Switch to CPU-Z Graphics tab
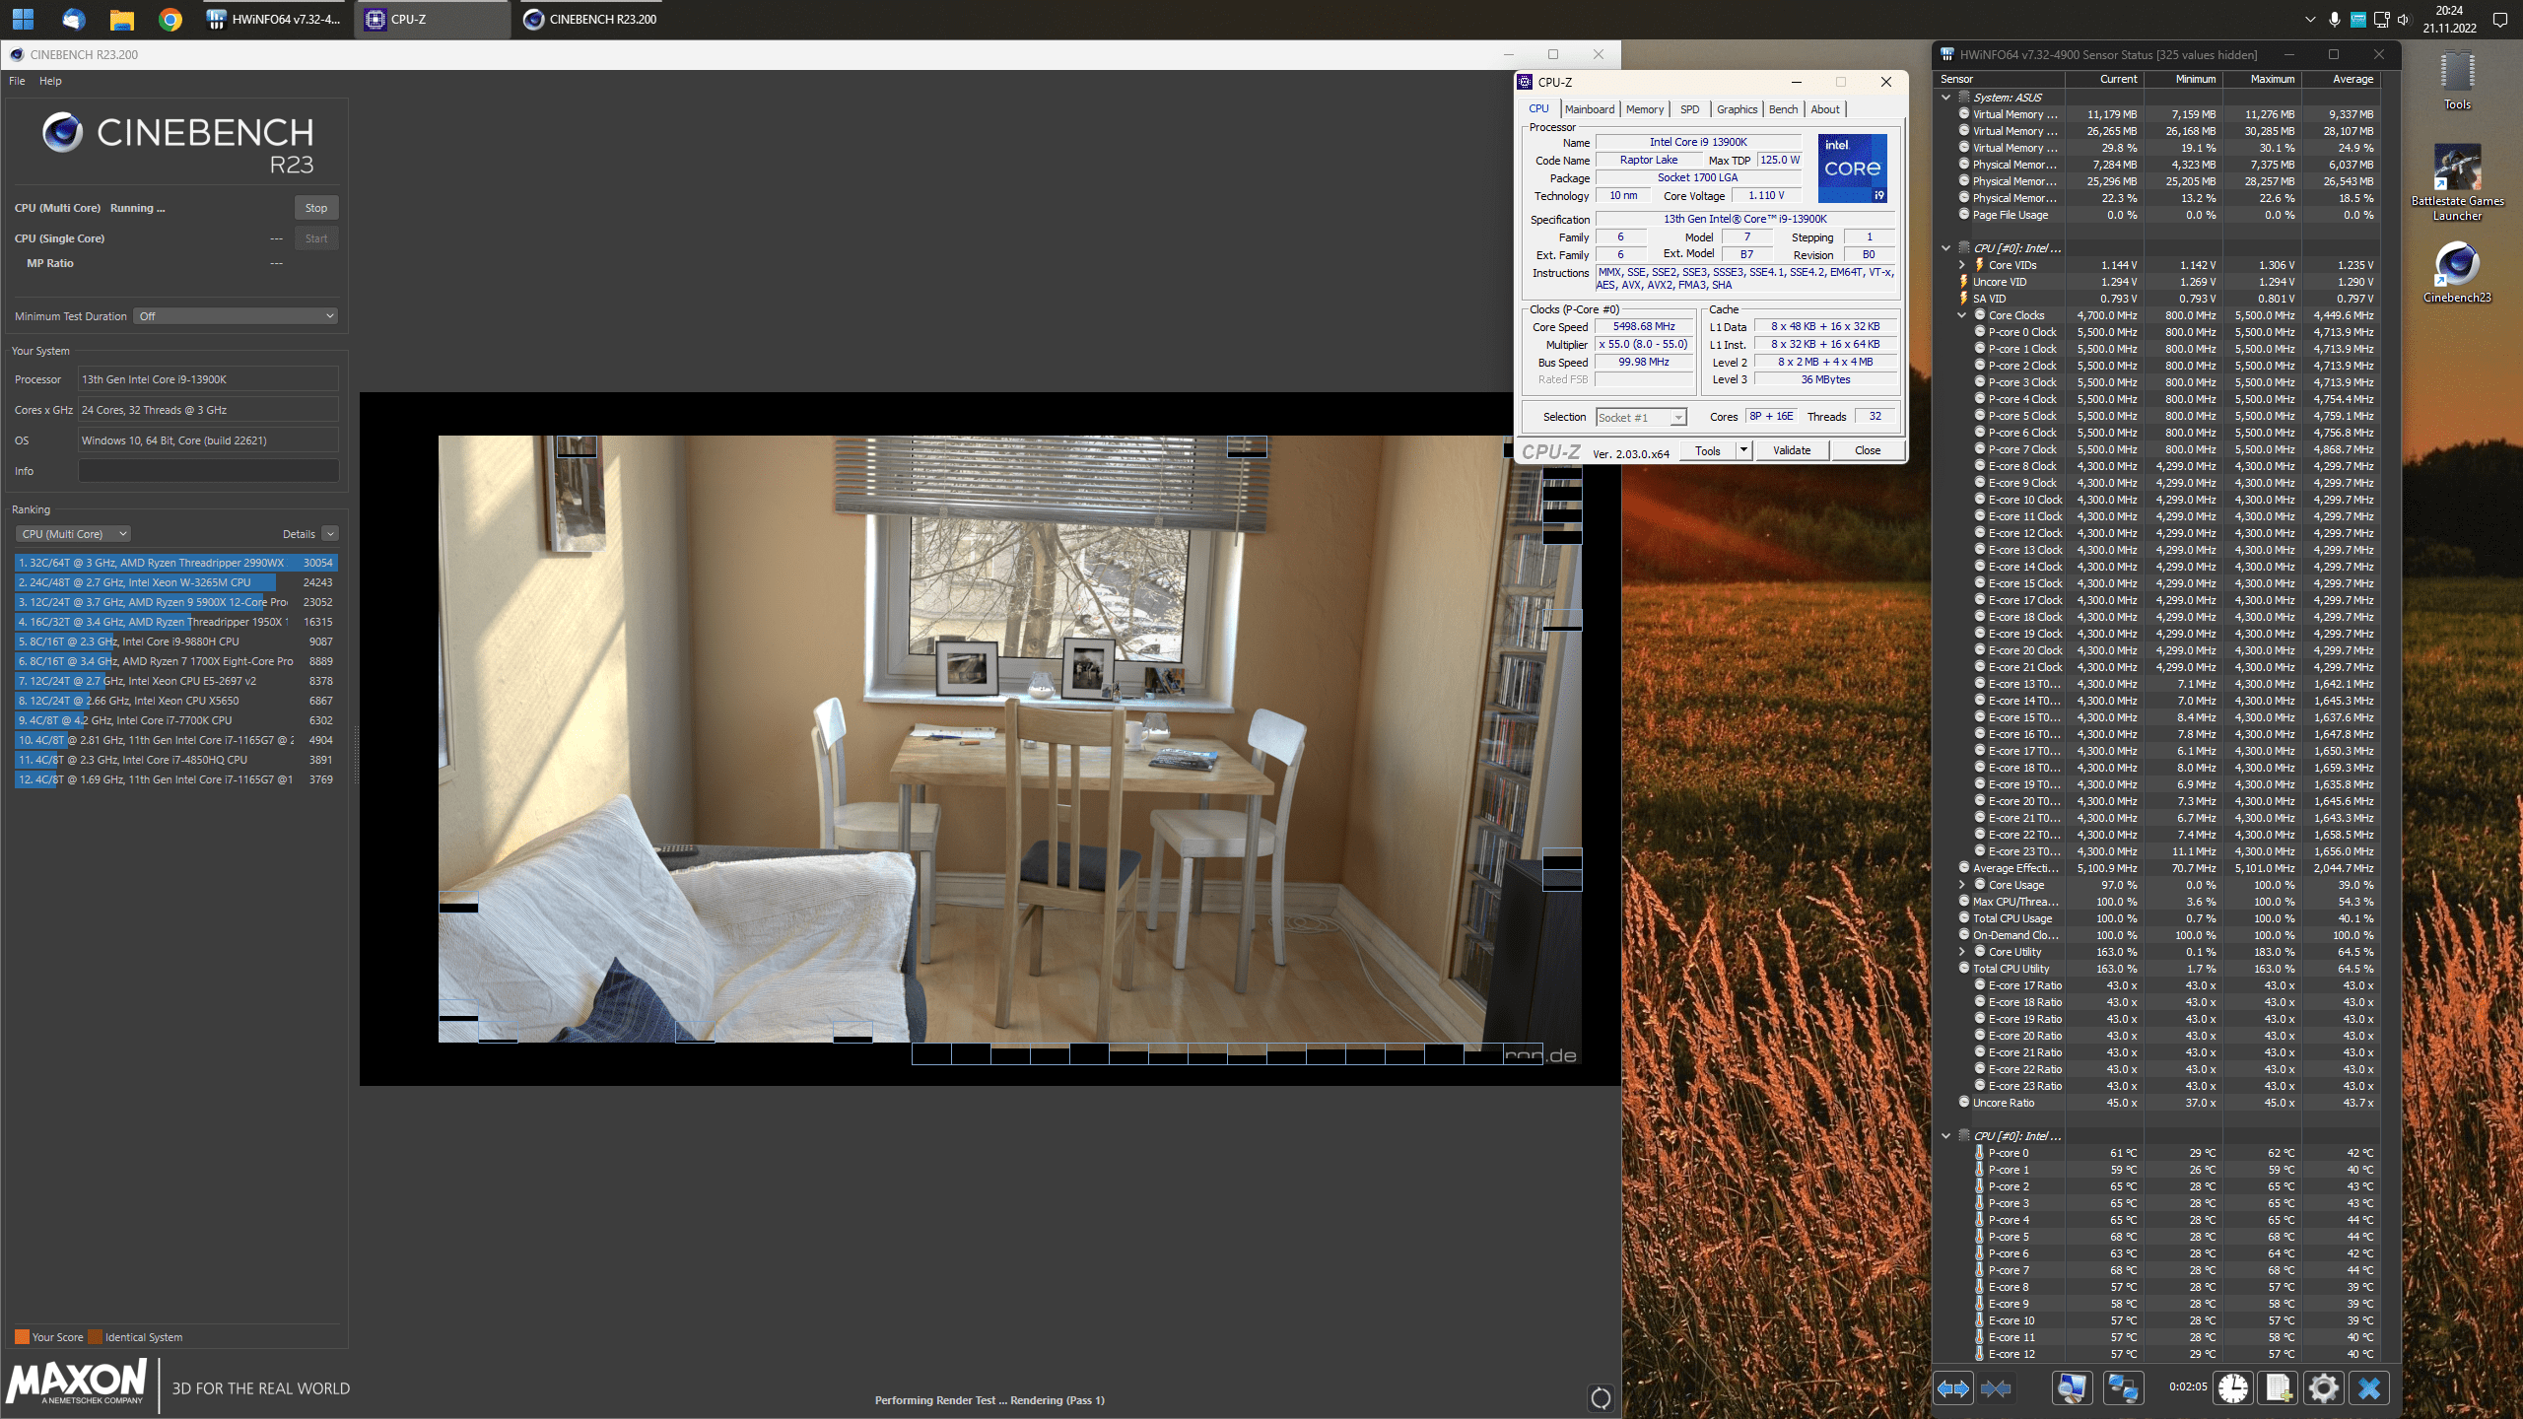The height and width of the screenshot is (1419, 2523). [1737, 109]
